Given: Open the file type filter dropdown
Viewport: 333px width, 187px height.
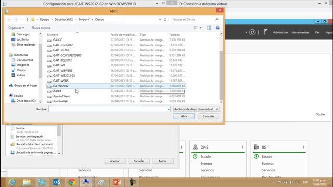Looking at the screenshot, I should [x=196, y=109].
